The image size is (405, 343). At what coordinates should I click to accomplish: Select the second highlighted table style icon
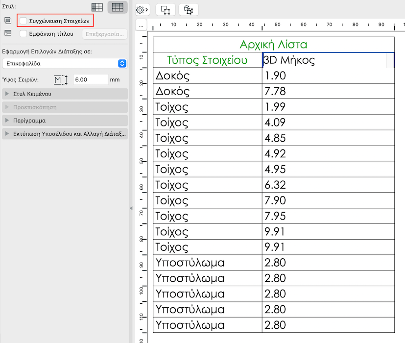(x=118, y=7)
